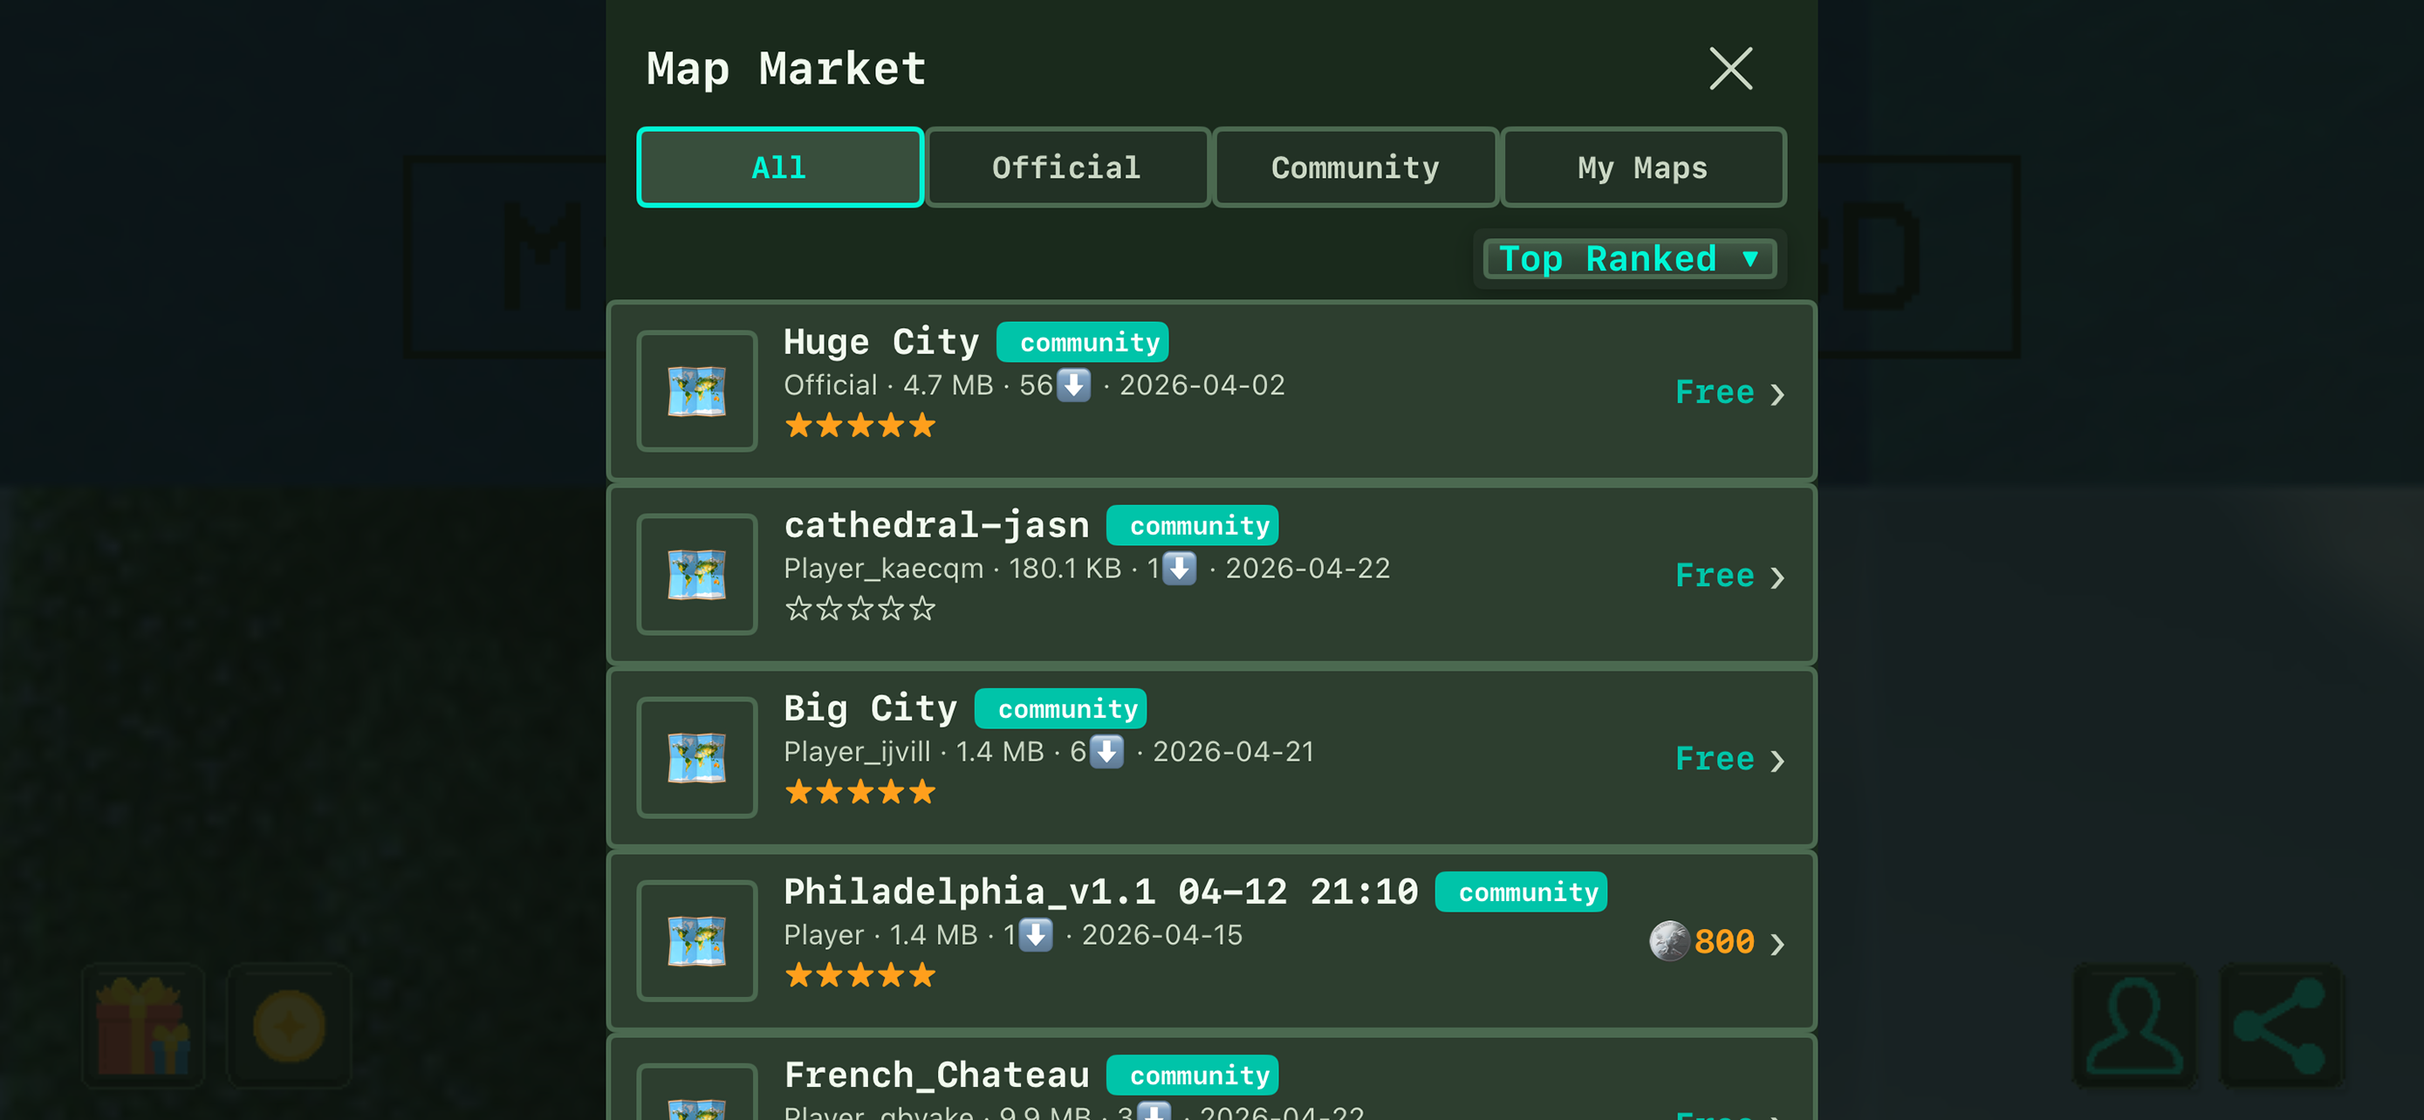Click the Big City map thumbnail icon
This screenshot has width=2424, height=1120.
click(x=697, y=758)
